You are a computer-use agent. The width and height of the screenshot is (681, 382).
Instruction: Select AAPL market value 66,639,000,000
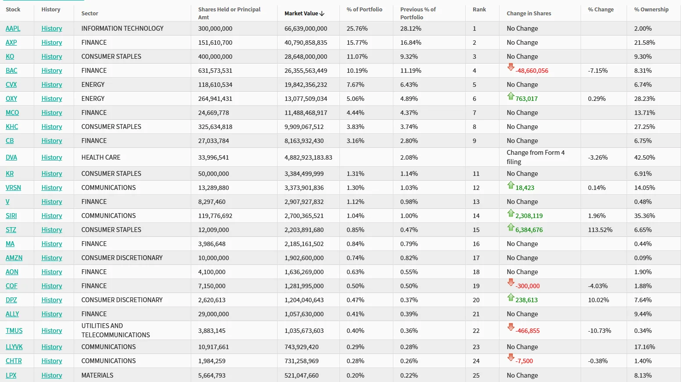pyautogui.click(x=306, y=29)
